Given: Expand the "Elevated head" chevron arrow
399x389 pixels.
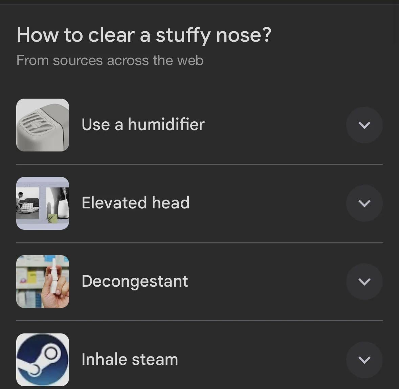Looking at the screenshot, I should [x=364, y=203].
